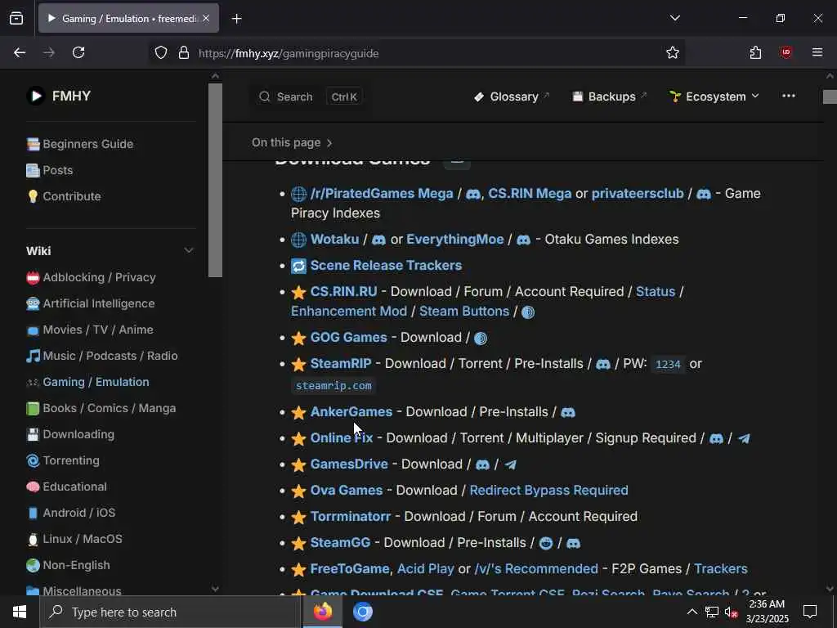Screen dimensions: 837x628
Task: Open the muted volume tray icon
Action: click(x=730, y=612)
